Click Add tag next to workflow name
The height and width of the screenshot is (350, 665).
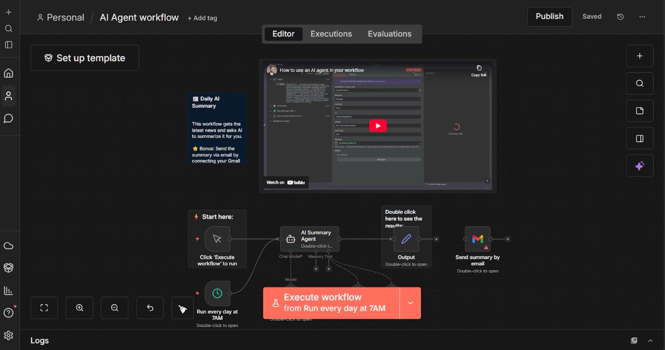[x=202, y=18]
